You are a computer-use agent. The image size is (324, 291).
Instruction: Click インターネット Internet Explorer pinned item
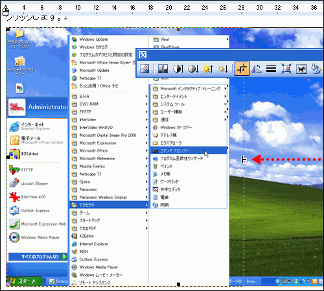pos(30,126)
